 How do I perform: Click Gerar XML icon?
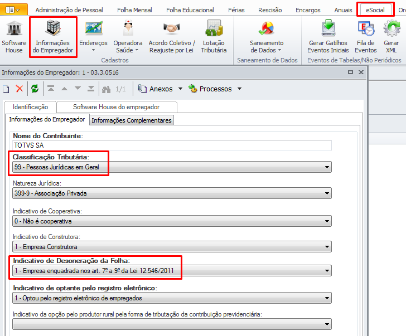pyautogui.click(x=391, y=37)
